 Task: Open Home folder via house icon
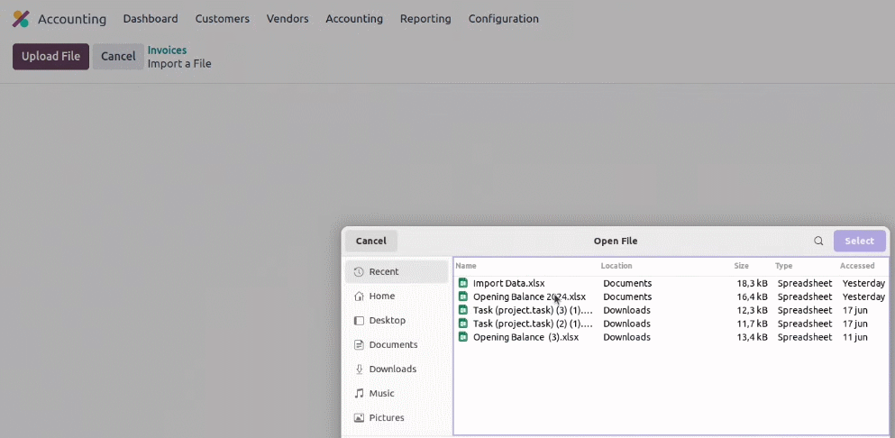tap(359, 296)
